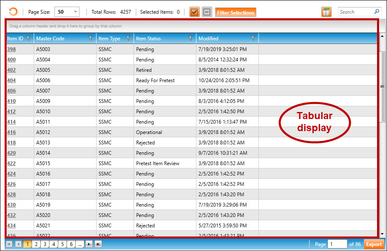387x251 pixels.
Task: Switch to page 3 in the pager
Action: pos(45,244)
